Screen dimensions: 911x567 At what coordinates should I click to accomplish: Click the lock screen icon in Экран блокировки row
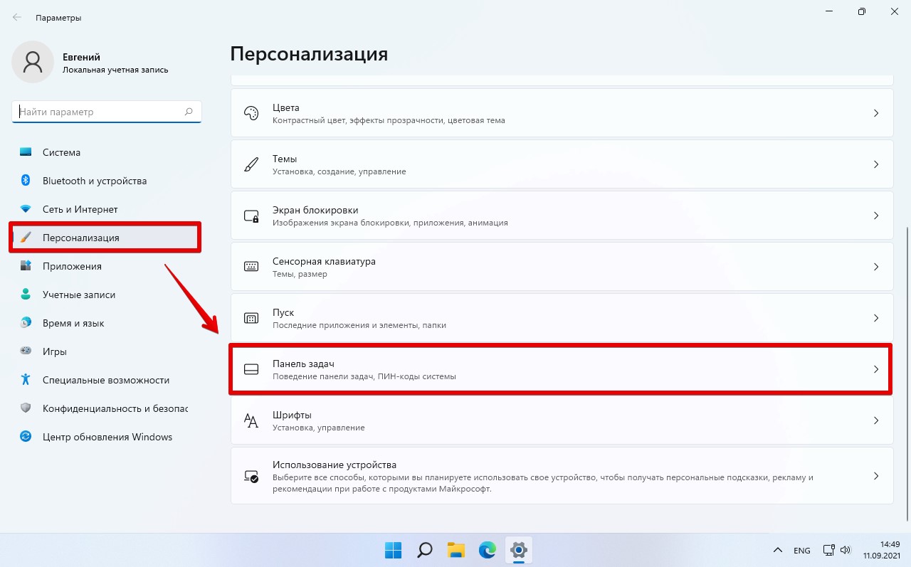[251, 216]
